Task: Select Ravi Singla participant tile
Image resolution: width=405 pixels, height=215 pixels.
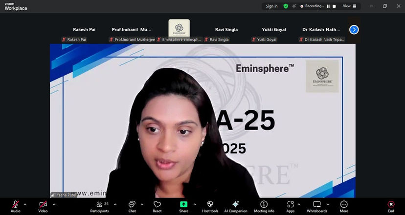Action: pyautogui.click(x=226, y=30)
